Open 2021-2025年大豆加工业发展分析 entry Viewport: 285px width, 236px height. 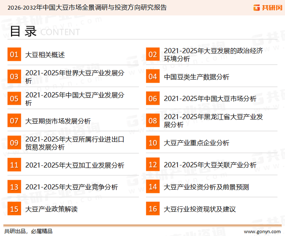[x=74, y=165]
